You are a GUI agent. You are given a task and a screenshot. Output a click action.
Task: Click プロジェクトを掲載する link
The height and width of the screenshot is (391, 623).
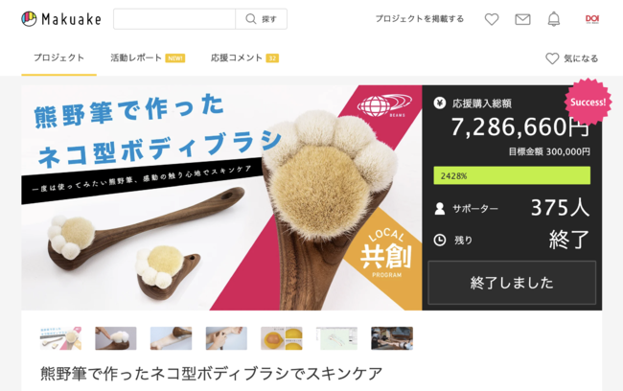click(420, 18)
